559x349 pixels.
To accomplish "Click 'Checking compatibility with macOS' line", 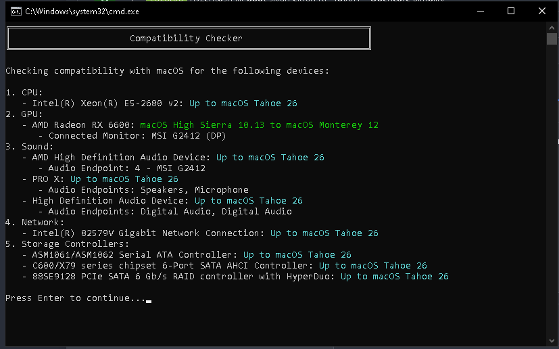I will point(167,70).
